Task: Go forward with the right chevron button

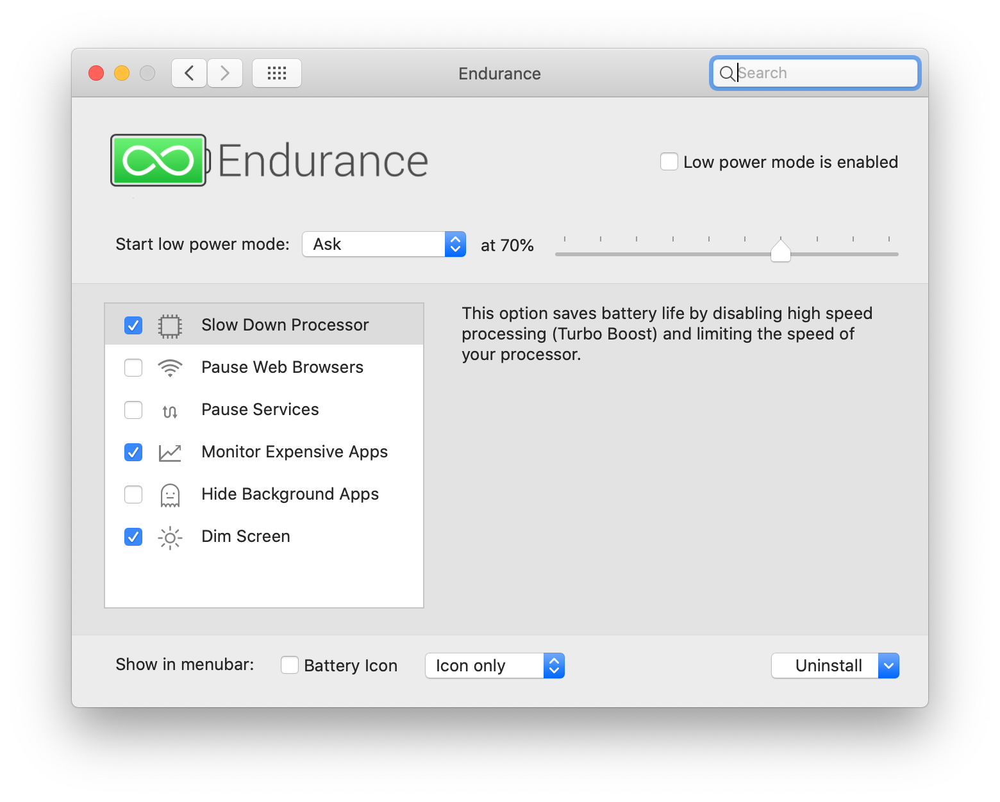Action: pyautogui.click(x=225, y=73)
